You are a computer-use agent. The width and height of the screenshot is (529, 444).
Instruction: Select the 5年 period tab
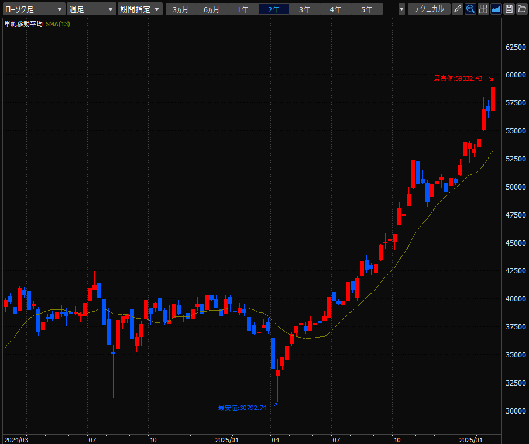point(367,9)
